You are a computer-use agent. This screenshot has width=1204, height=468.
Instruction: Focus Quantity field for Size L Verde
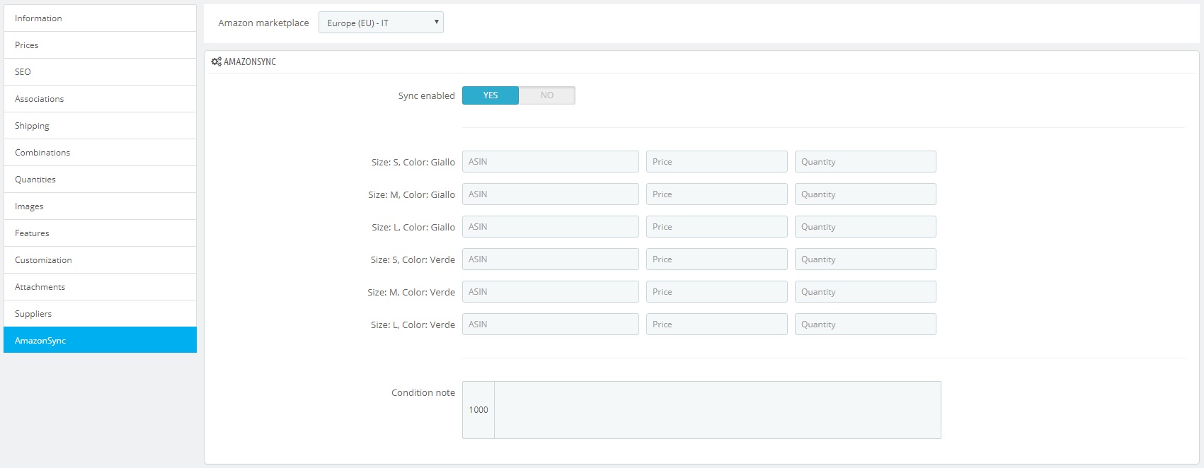[866, 324]
